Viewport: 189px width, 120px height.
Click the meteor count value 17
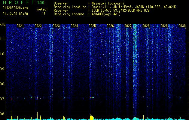(44, 14)
